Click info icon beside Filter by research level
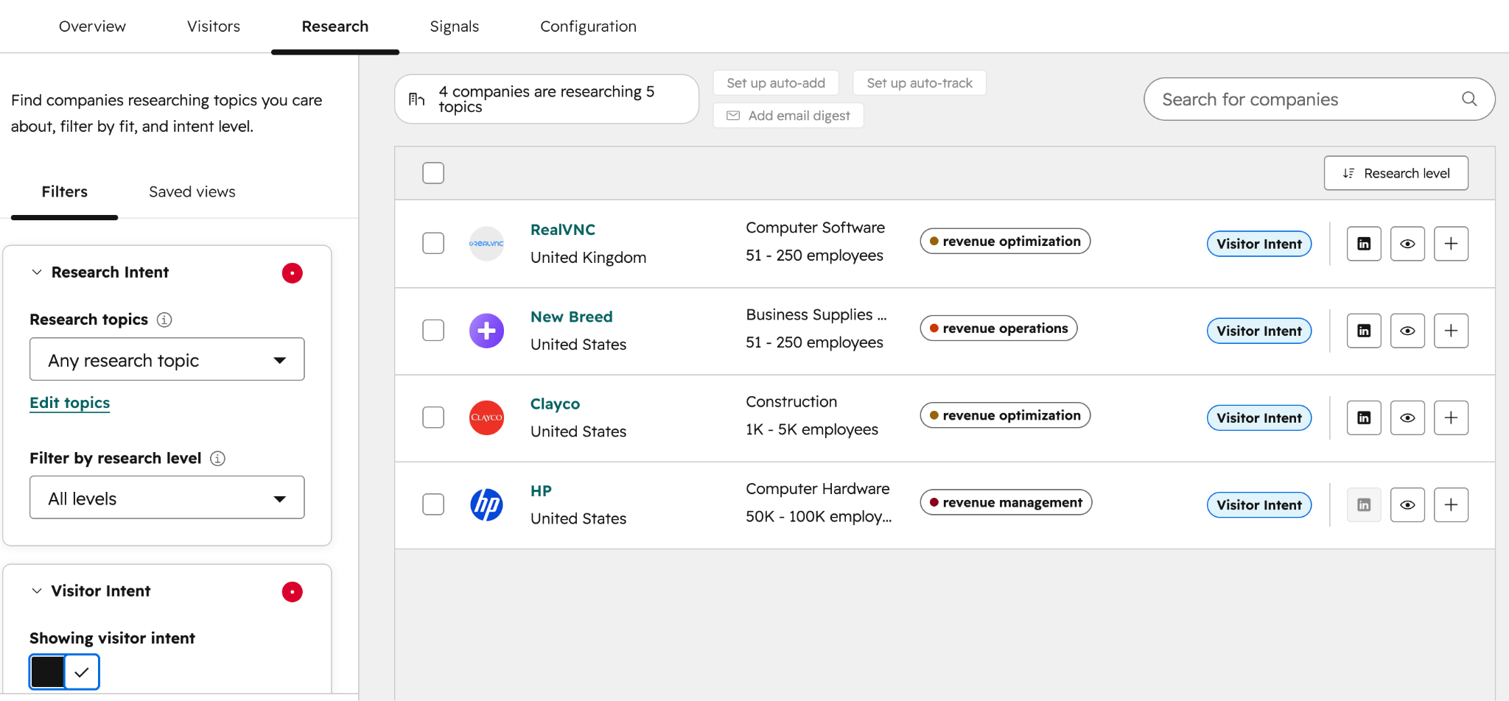 [x=217, y=458]
